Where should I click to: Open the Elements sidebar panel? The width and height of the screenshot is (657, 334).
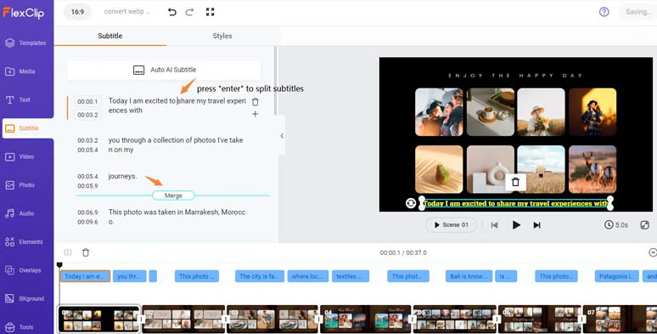pyautogui.click(x=26, y=241)
